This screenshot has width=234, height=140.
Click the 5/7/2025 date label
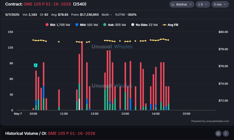[x=12, y=15]
